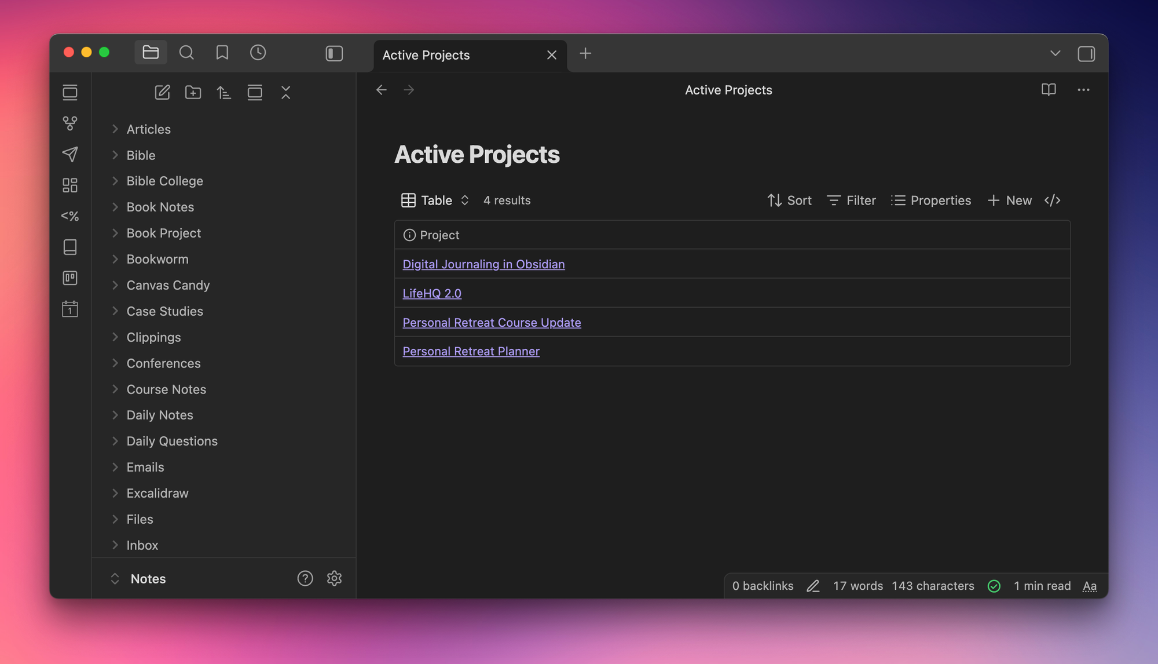Screen dimensions: 1158x664
Task: Click the Filter button
Action: coord(851,200)
